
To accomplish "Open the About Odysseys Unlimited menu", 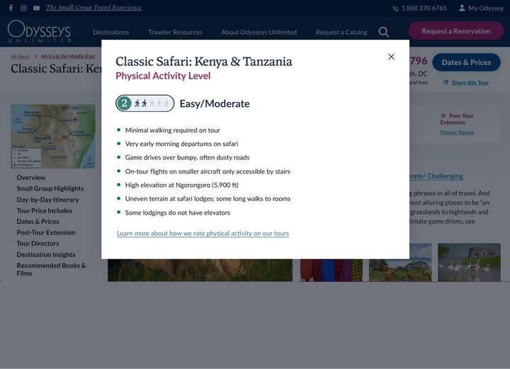I will (x=259, y=32).
